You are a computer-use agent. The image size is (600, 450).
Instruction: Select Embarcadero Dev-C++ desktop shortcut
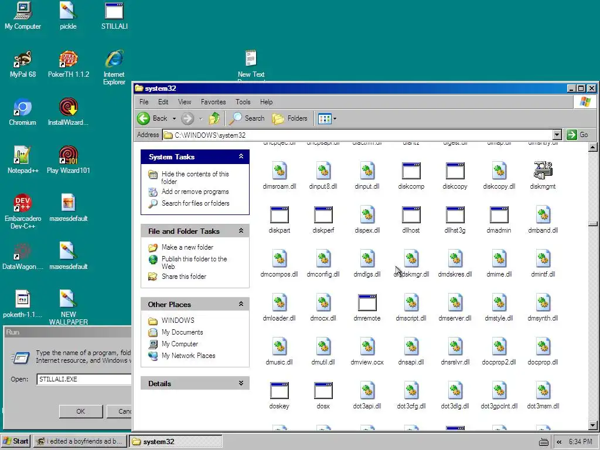point(23,212)
